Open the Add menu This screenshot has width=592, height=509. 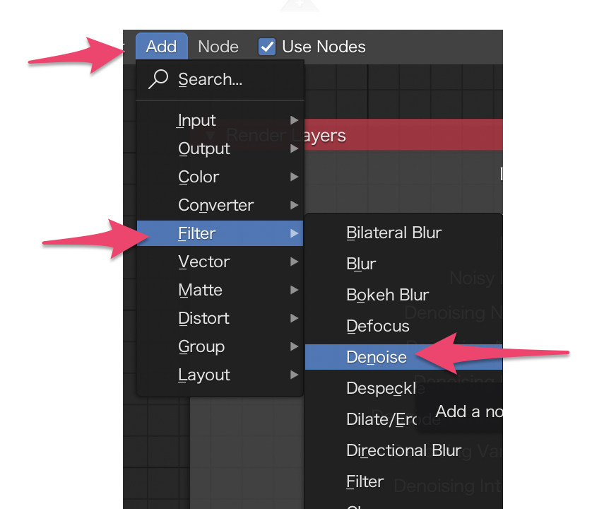(162, 47)
